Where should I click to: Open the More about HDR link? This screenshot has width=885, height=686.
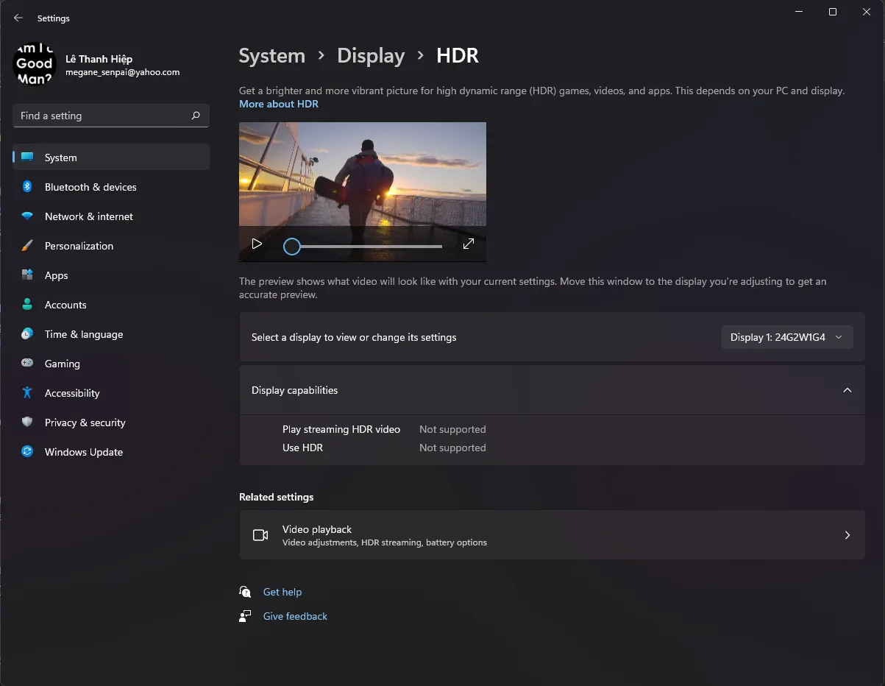click(279, 104)
